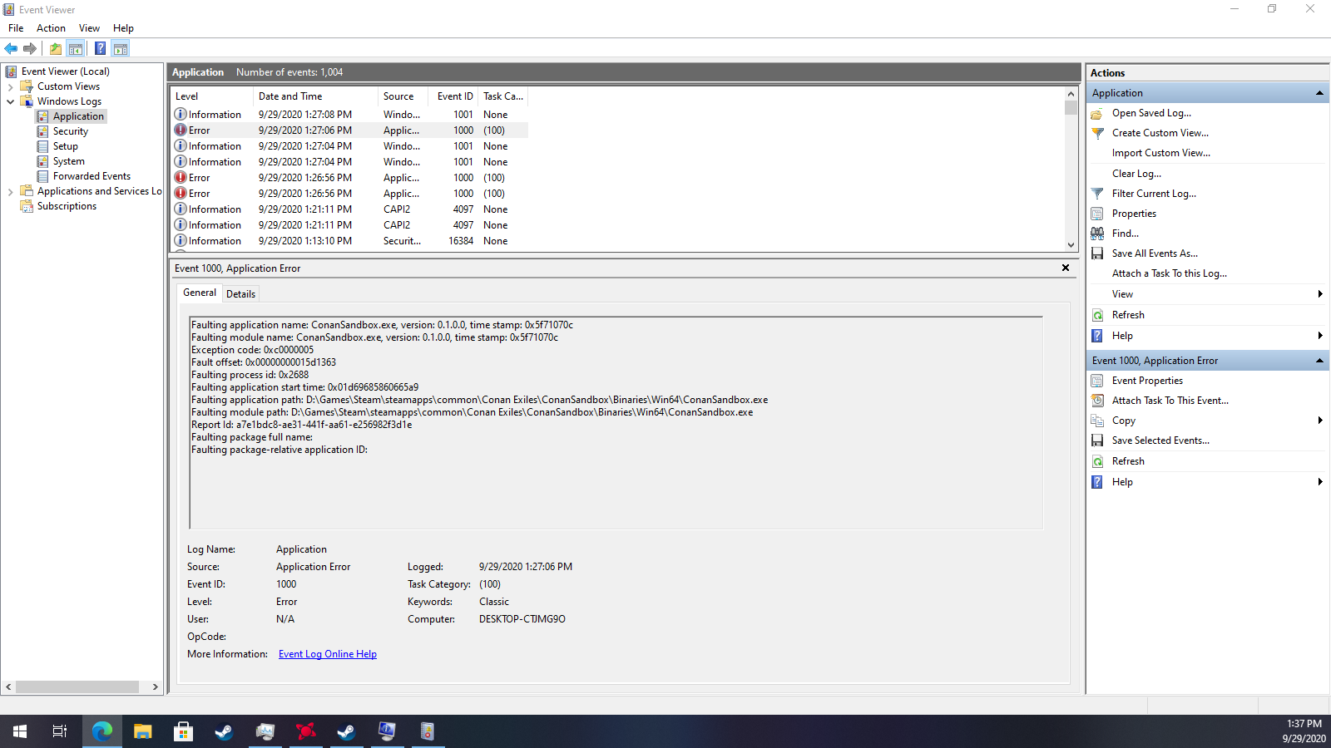The image size is (1331, 748).
Task: Click Save All Events As disk icon
Action: (x=1097, y=253)
